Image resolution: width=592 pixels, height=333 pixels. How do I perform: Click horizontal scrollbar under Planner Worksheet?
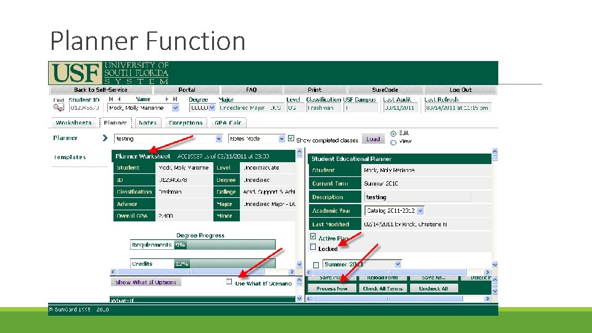[x=202, y=271]
